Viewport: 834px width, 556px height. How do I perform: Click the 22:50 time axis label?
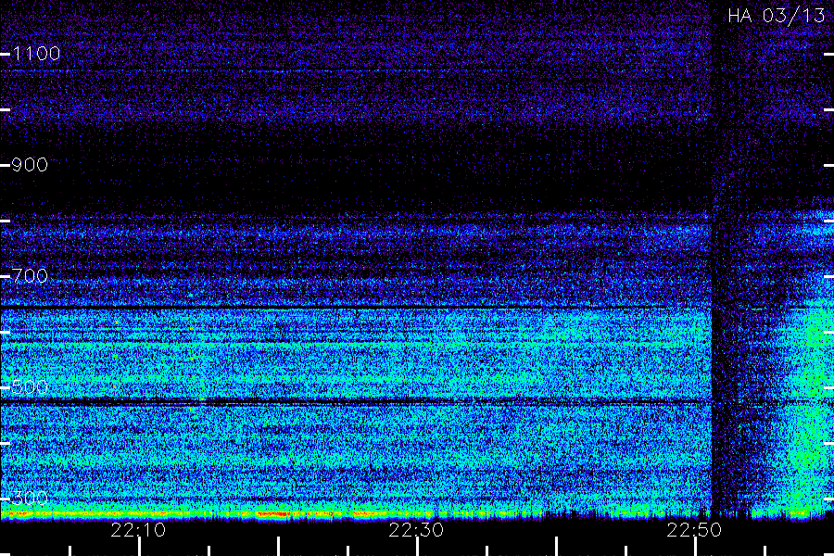pyautogui.click(x=695, y=530)
